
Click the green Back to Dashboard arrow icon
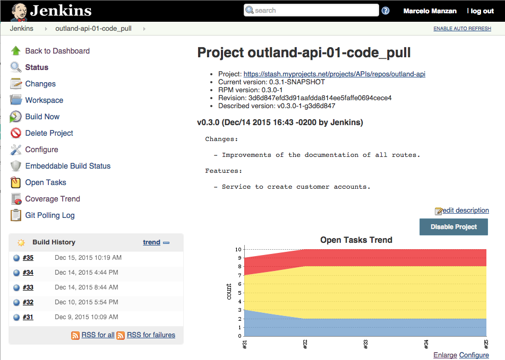[x=16, y=51]
